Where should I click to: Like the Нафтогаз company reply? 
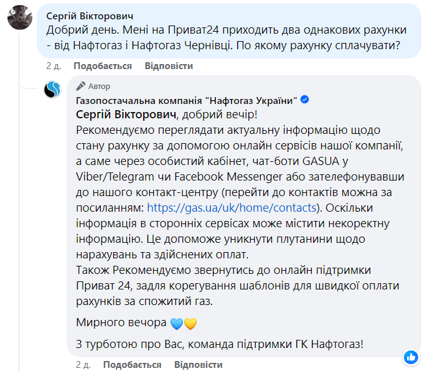pos(132,364)
